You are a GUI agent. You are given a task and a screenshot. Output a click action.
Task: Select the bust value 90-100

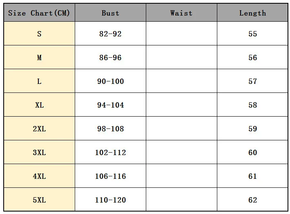[110, 81]
